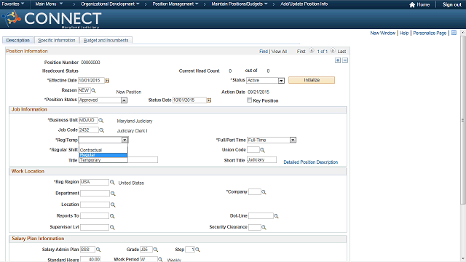Go Home via the house icon
This screenshot has width=466, height=262.
click(412, 5)
